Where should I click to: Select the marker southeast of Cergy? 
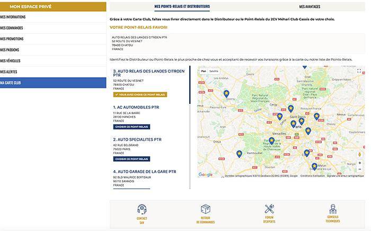291,109
